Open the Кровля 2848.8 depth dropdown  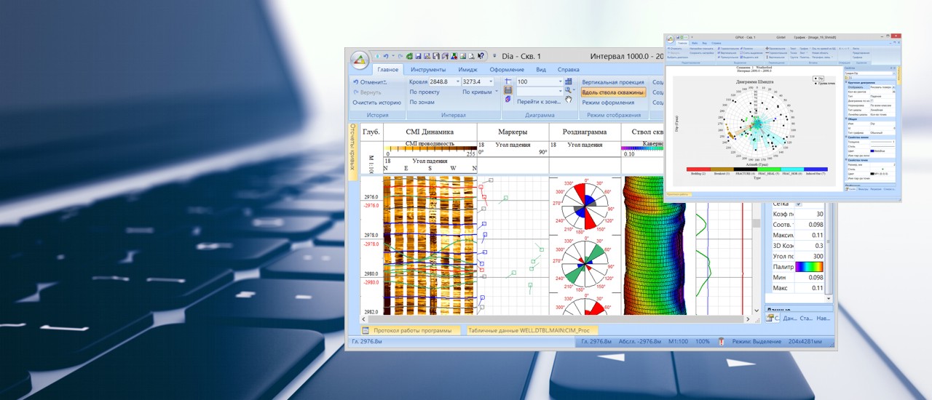[x=457, y=82]
